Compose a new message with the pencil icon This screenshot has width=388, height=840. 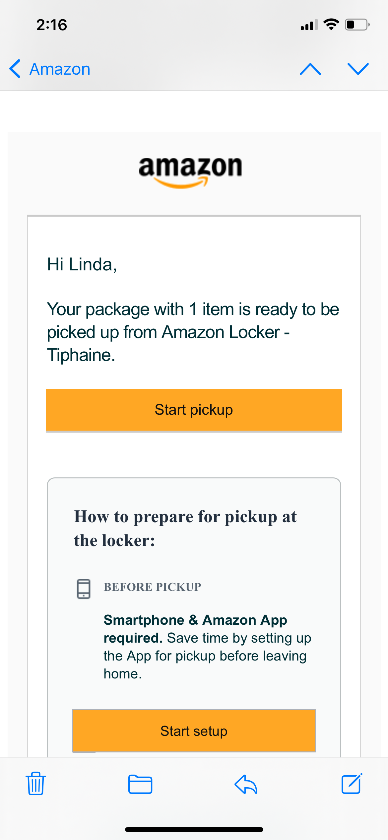click(x=352, y=784)
